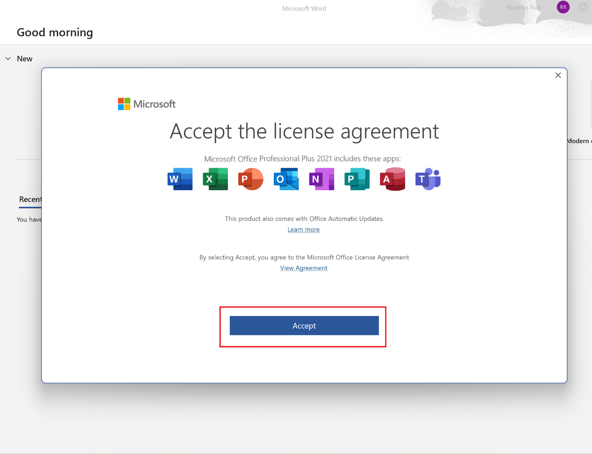Click the 'Good morning' heading
The width and height of the screenshot is (592, 454).
(55, 32)
